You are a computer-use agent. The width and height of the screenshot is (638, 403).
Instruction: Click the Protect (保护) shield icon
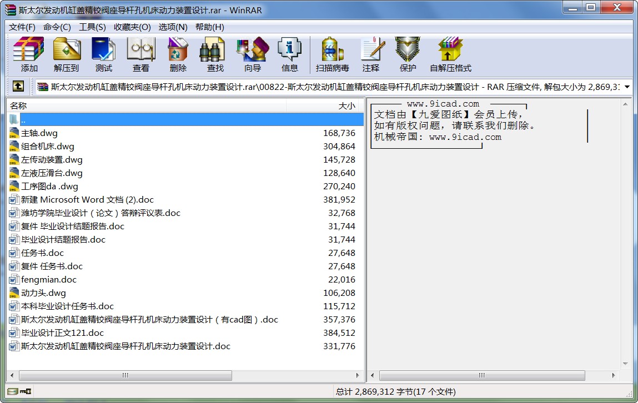(408, 54)
